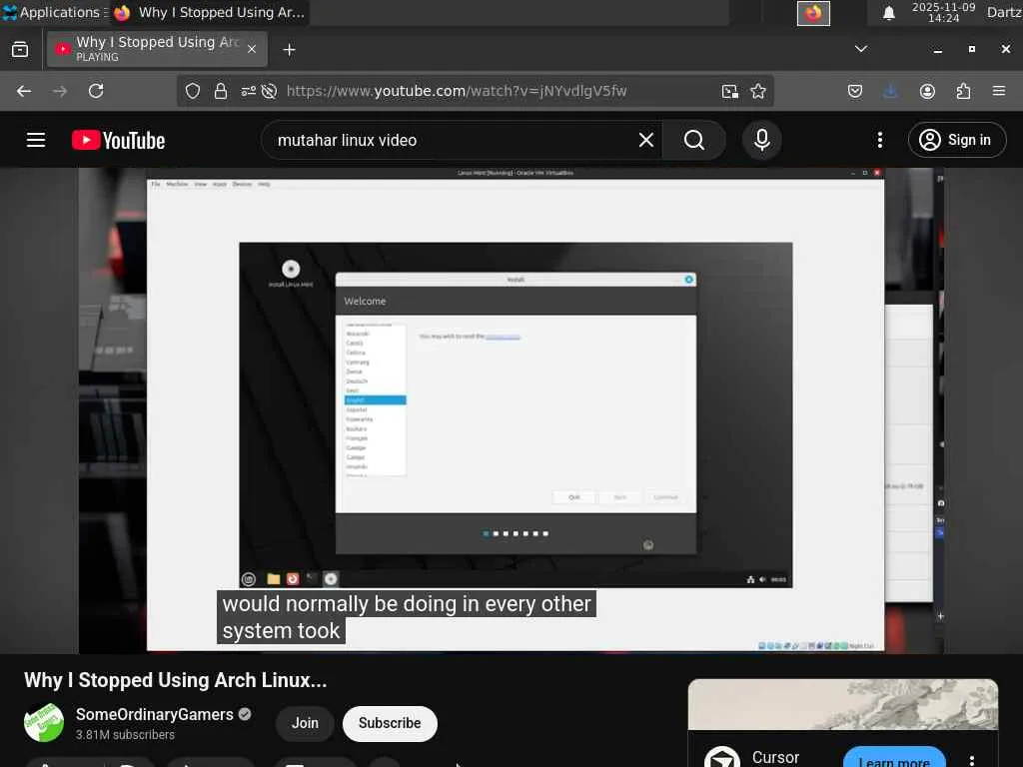The image size is (1023, 767).
Task: Save page to Pocket
Action: 855,91
